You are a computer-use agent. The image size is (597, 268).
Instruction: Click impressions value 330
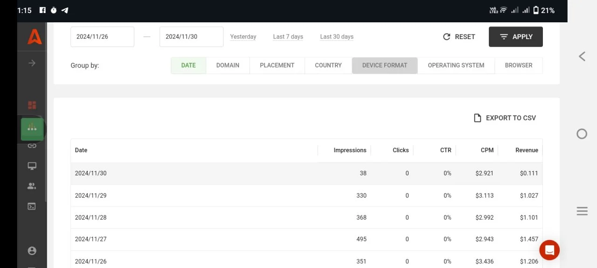[361, 195]
